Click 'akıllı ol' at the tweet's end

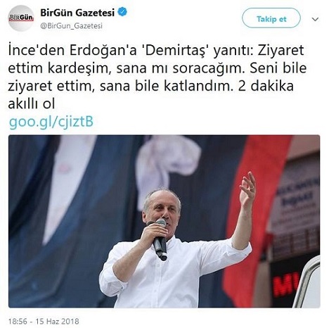[32, 103]
